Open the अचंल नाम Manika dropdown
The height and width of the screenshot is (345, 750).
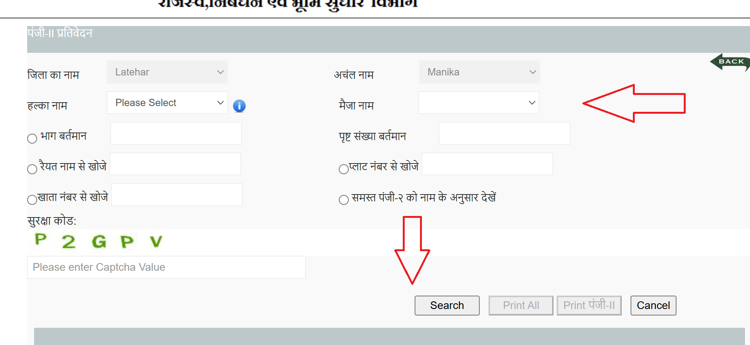[x=479, y=72]
